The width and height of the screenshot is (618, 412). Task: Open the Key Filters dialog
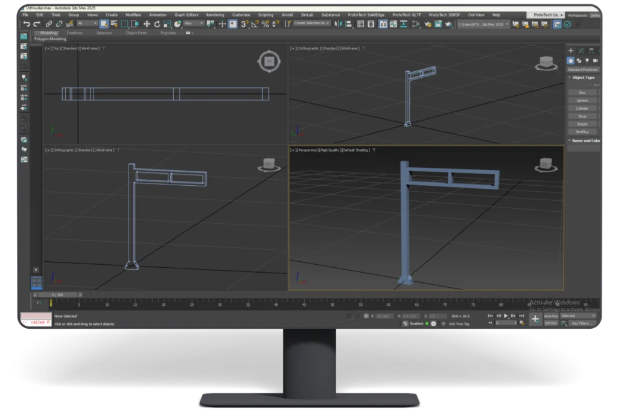point(581,324)
